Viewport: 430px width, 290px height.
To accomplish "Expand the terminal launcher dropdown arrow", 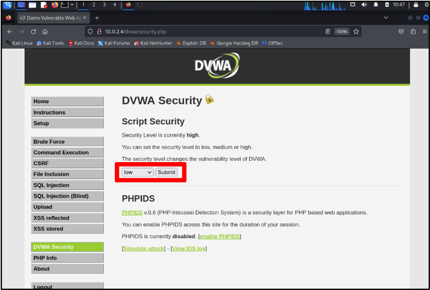I will (x=72, y=4).
